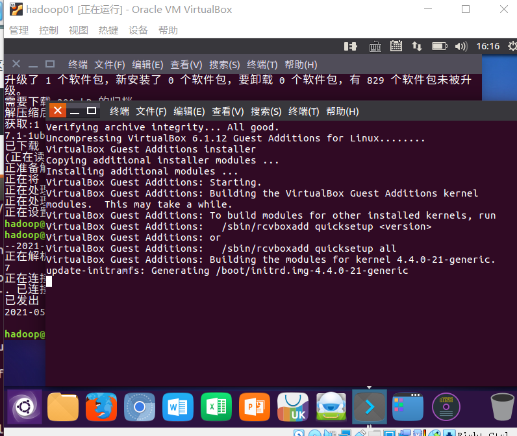Image resolution: width=517 pixels, height=436 pixels.
Task: Click the line 'Verifying archive integrity... All good.'
Action: click(162, 127)
